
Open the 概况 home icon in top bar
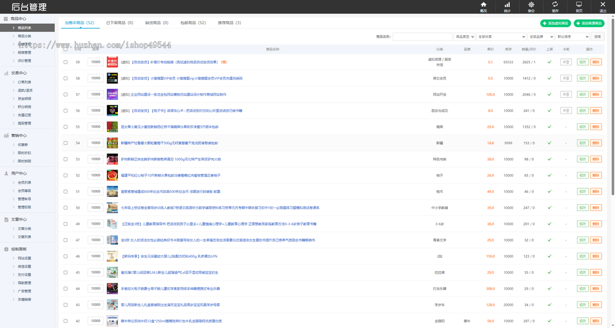[483, 5]
